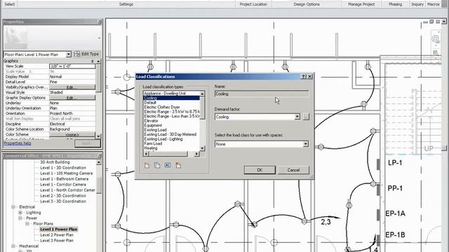Open the Floor Plan type selector dropdown
The height and width of the screenshot is (252, 449).
[69, 55]
